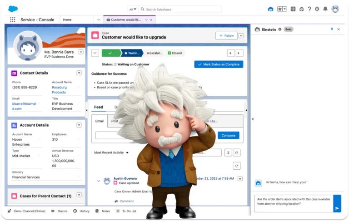This screenshot has height=221, width=349.
Task: Open the case tab actions dropdown
Action: (x=146, y=20)
